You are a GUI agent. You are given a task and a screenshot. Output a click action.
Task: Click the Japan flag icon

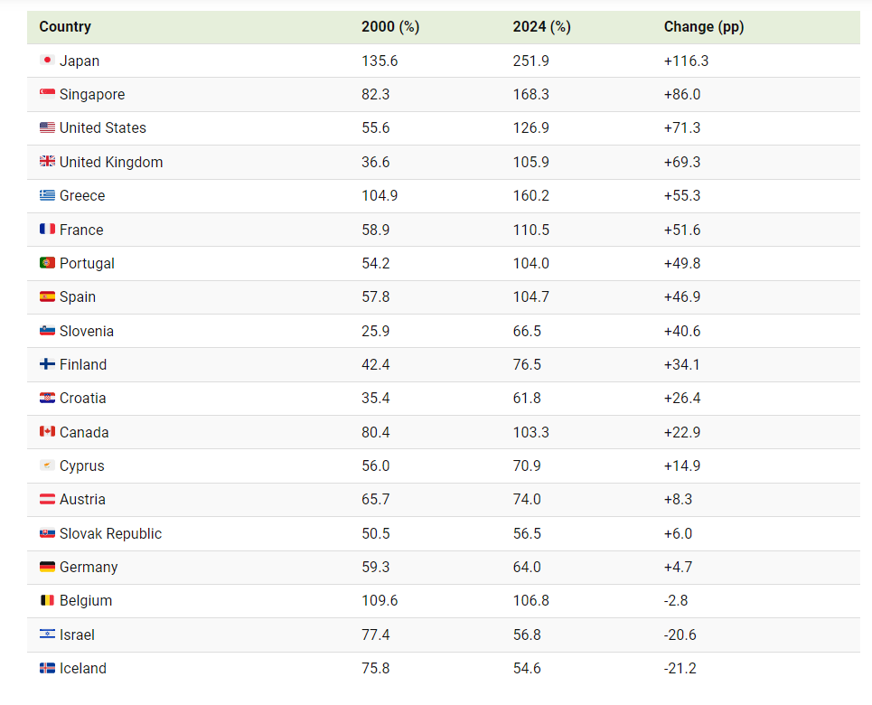(x=47, y=61)
